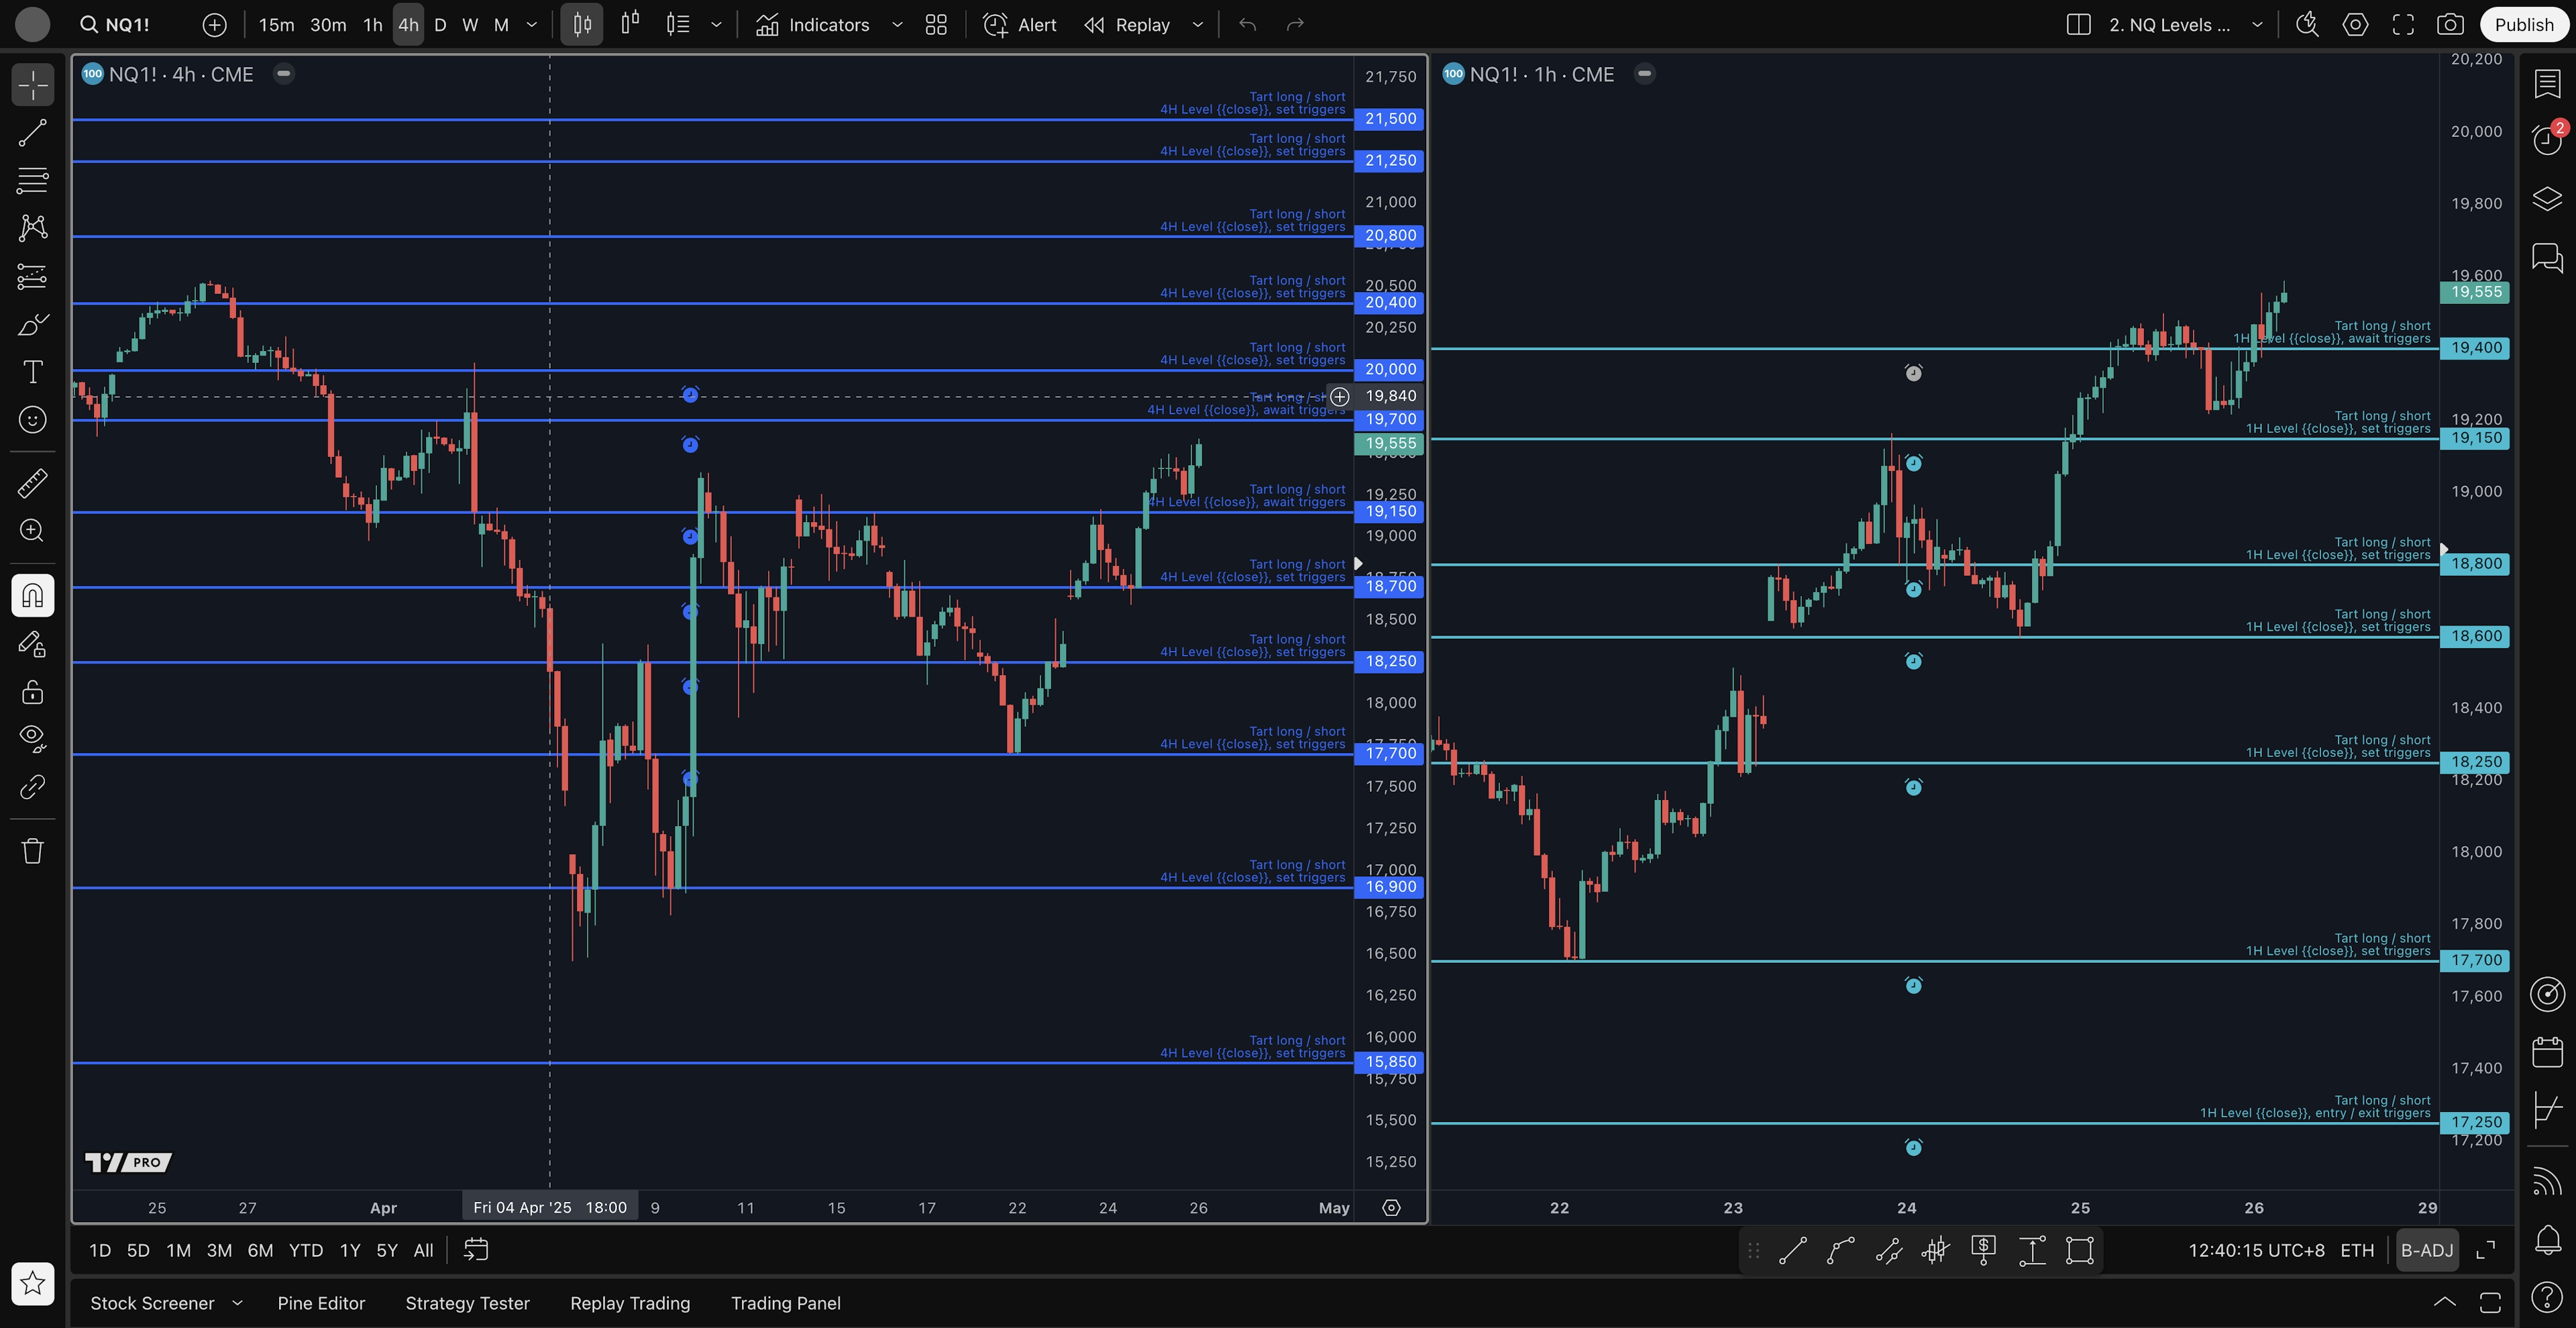Switch to the Strategy Tester tab

coord(467,1303)
